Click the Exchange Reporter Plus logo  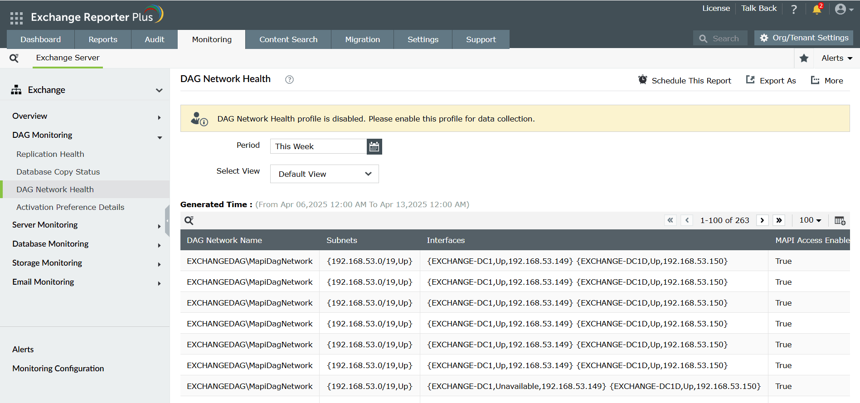[97, 15]
